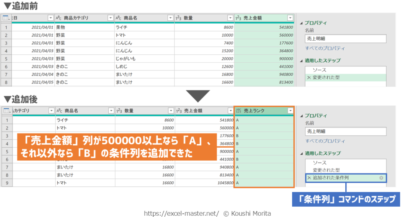Click table menu icon in the 追加前 grid corner
The image size is (415, 217).
[x=6, y=18]
